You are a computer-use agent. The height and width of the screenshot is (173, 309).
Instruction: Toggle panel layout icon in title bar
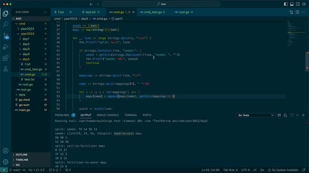click(292, 4)
